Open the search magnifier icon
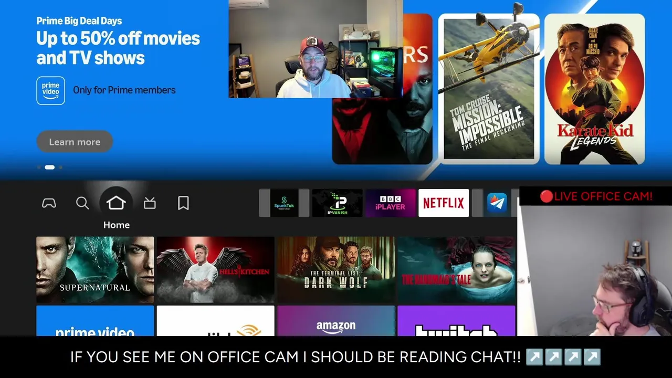Screen dimensions: 672x378 point(82,203)
